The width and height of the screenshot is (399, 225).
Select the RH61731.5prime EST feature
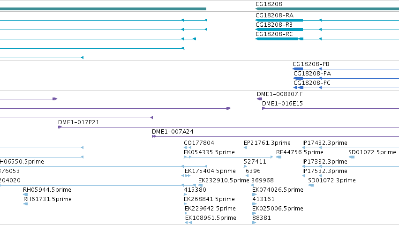25,204
